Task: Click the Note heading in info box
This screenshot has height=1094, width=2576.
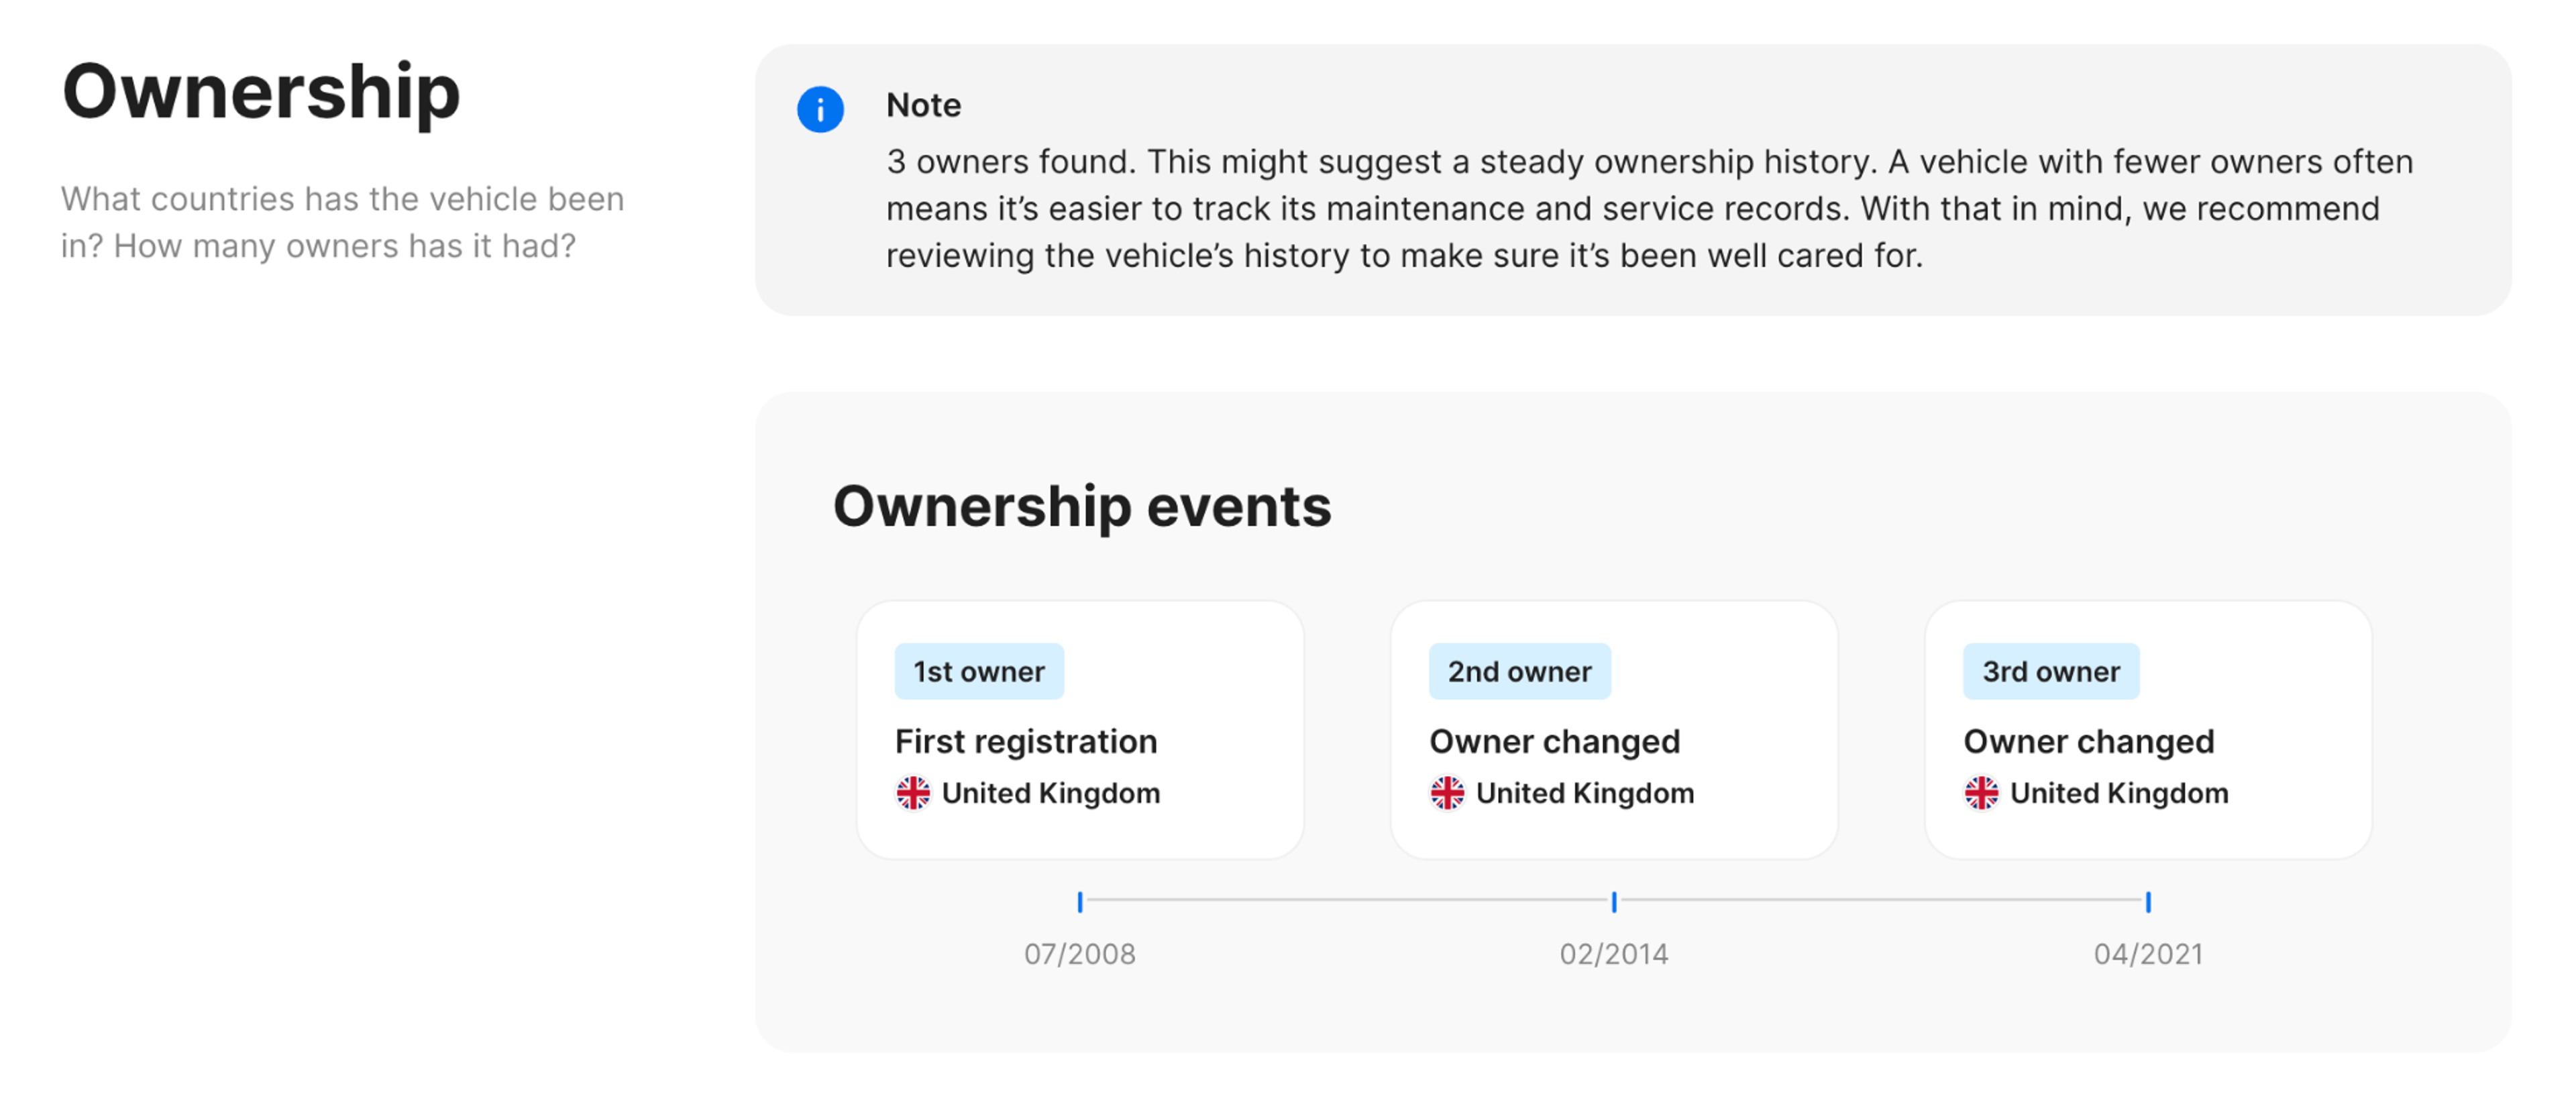Action: 923,105
